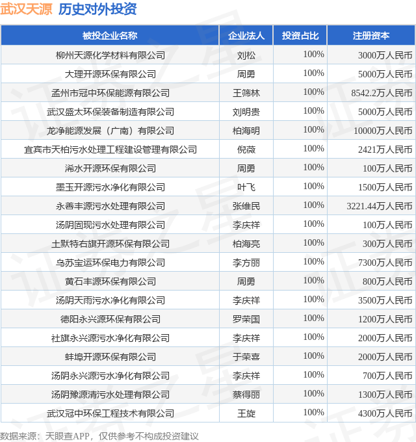Click capital value 8542.2万人民币

pos(382,93)
